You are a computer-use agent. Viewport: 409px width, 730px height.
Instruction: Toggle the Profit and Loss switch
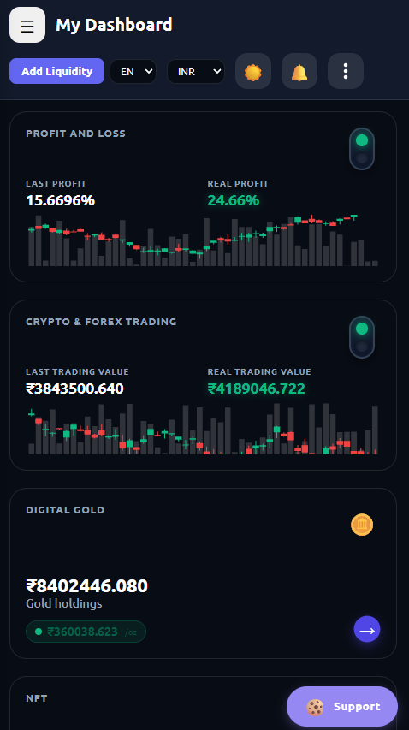coord(362,149)
